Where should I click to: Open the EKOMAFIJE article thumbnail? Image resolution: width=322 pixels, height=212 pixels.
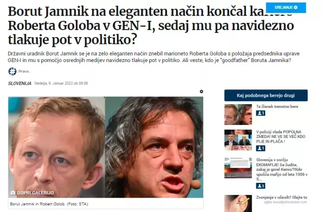tap(238, 168)
